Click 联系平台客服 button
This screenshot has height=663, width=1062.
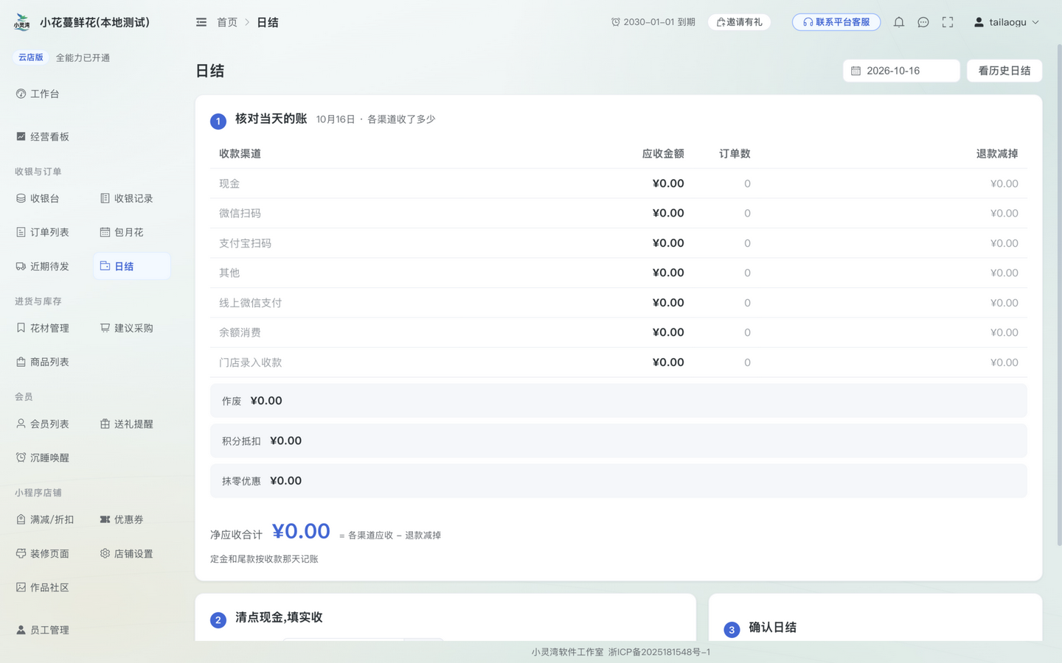tap(836, 22)
